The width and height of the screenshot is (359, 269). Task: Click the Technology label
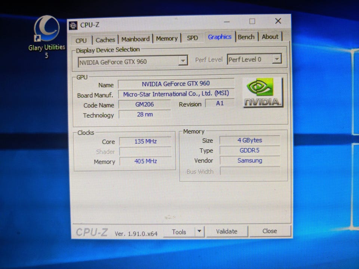pos(98,115)
